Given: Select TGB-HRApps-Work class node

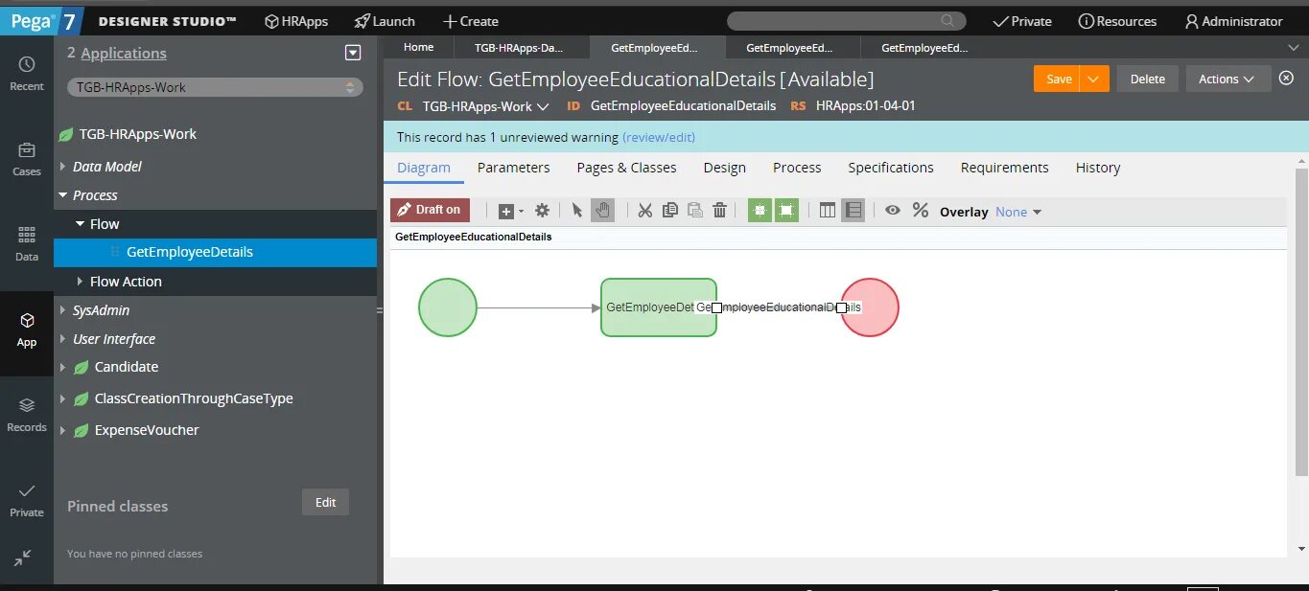Looking at the screenshot, I should [x=137, y=135].
